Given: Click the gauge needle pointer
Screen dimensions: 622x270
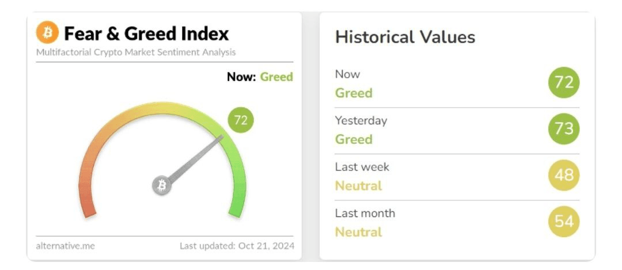Looking at the screenshot, I should 196,159.
